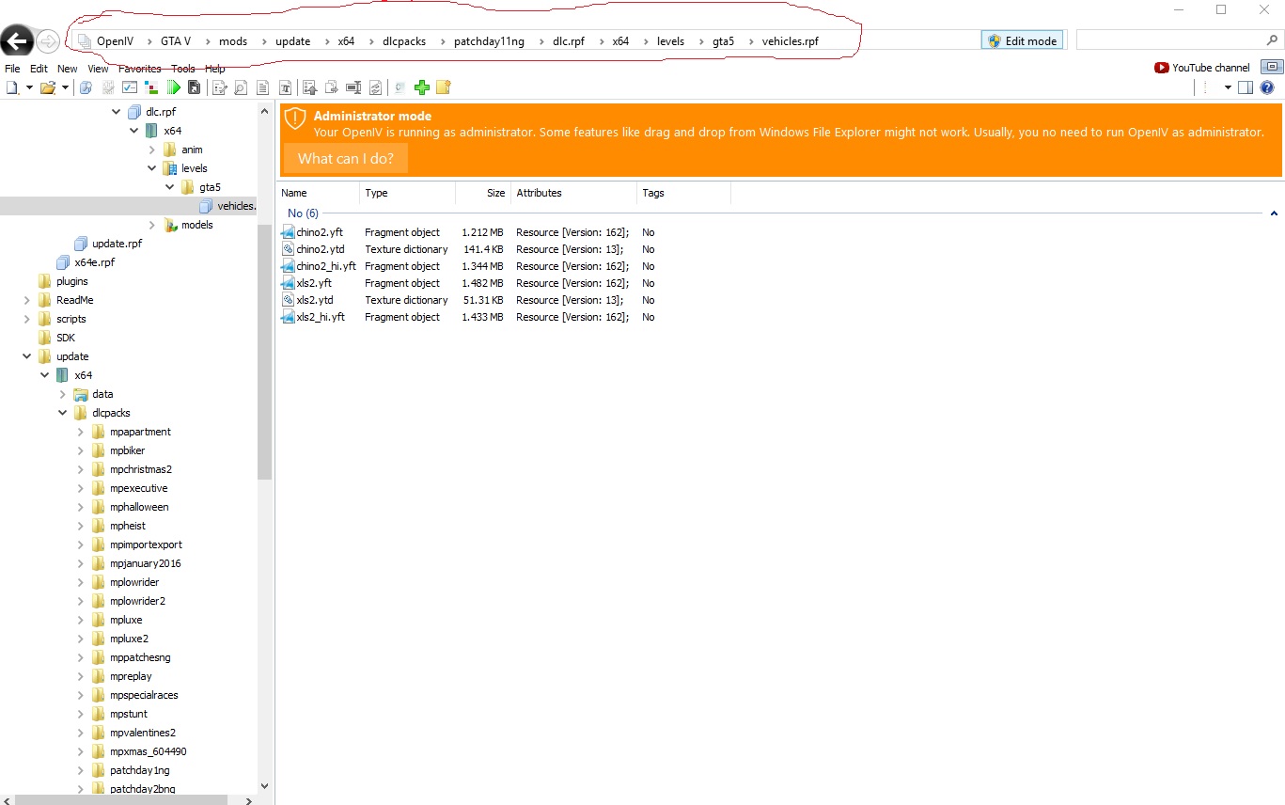Toggle Edit mode
The image size is (1285, 805).
tap(1022, 40)
